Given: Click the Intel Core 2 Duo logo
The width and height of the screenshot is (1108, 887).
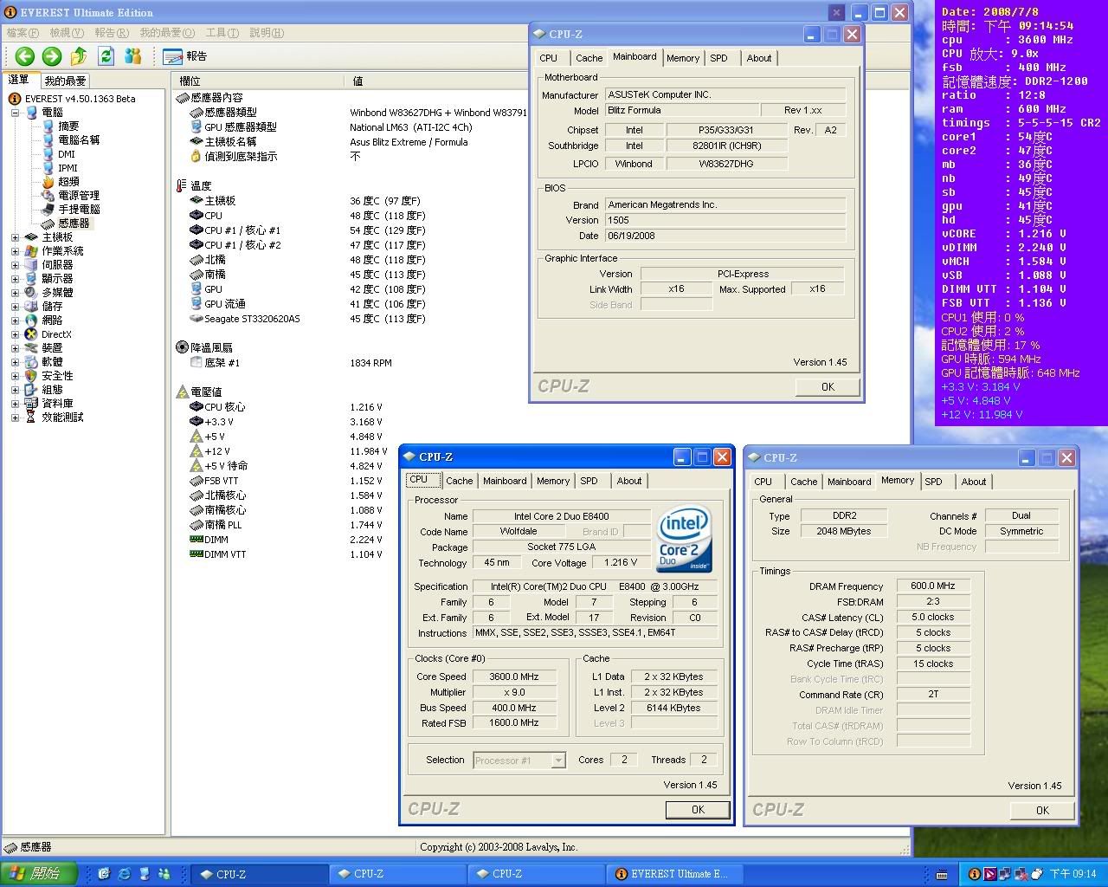Looking at the screenshot, I should pyautogui.click(x=684, y=539).
